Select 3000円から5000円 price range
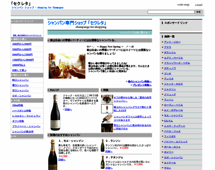 22,44
